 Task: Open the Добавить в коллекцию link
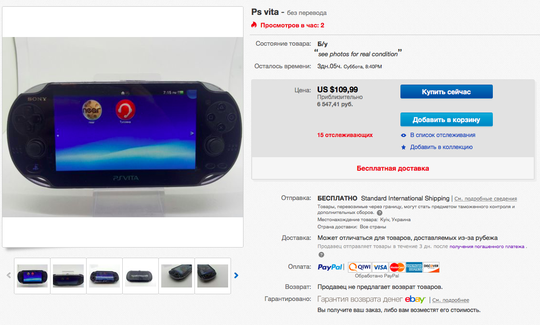pos(441,147)
